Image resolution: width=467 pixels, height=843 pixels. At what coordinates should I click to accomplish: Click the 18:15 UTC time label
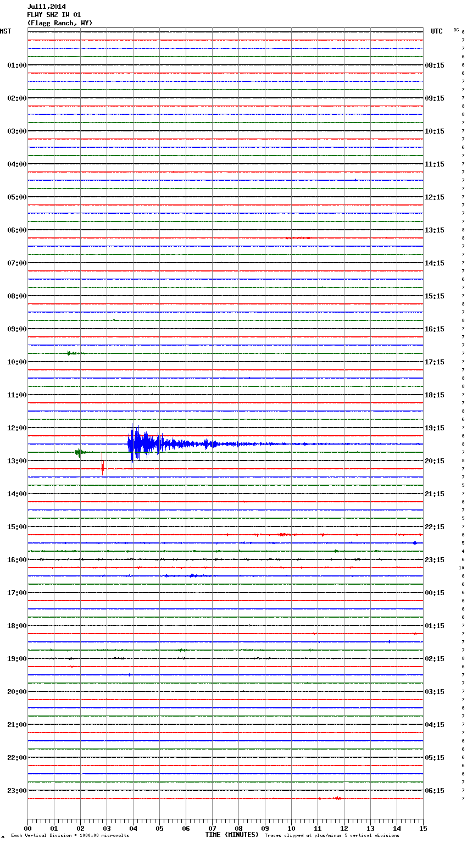click(435, 395)
